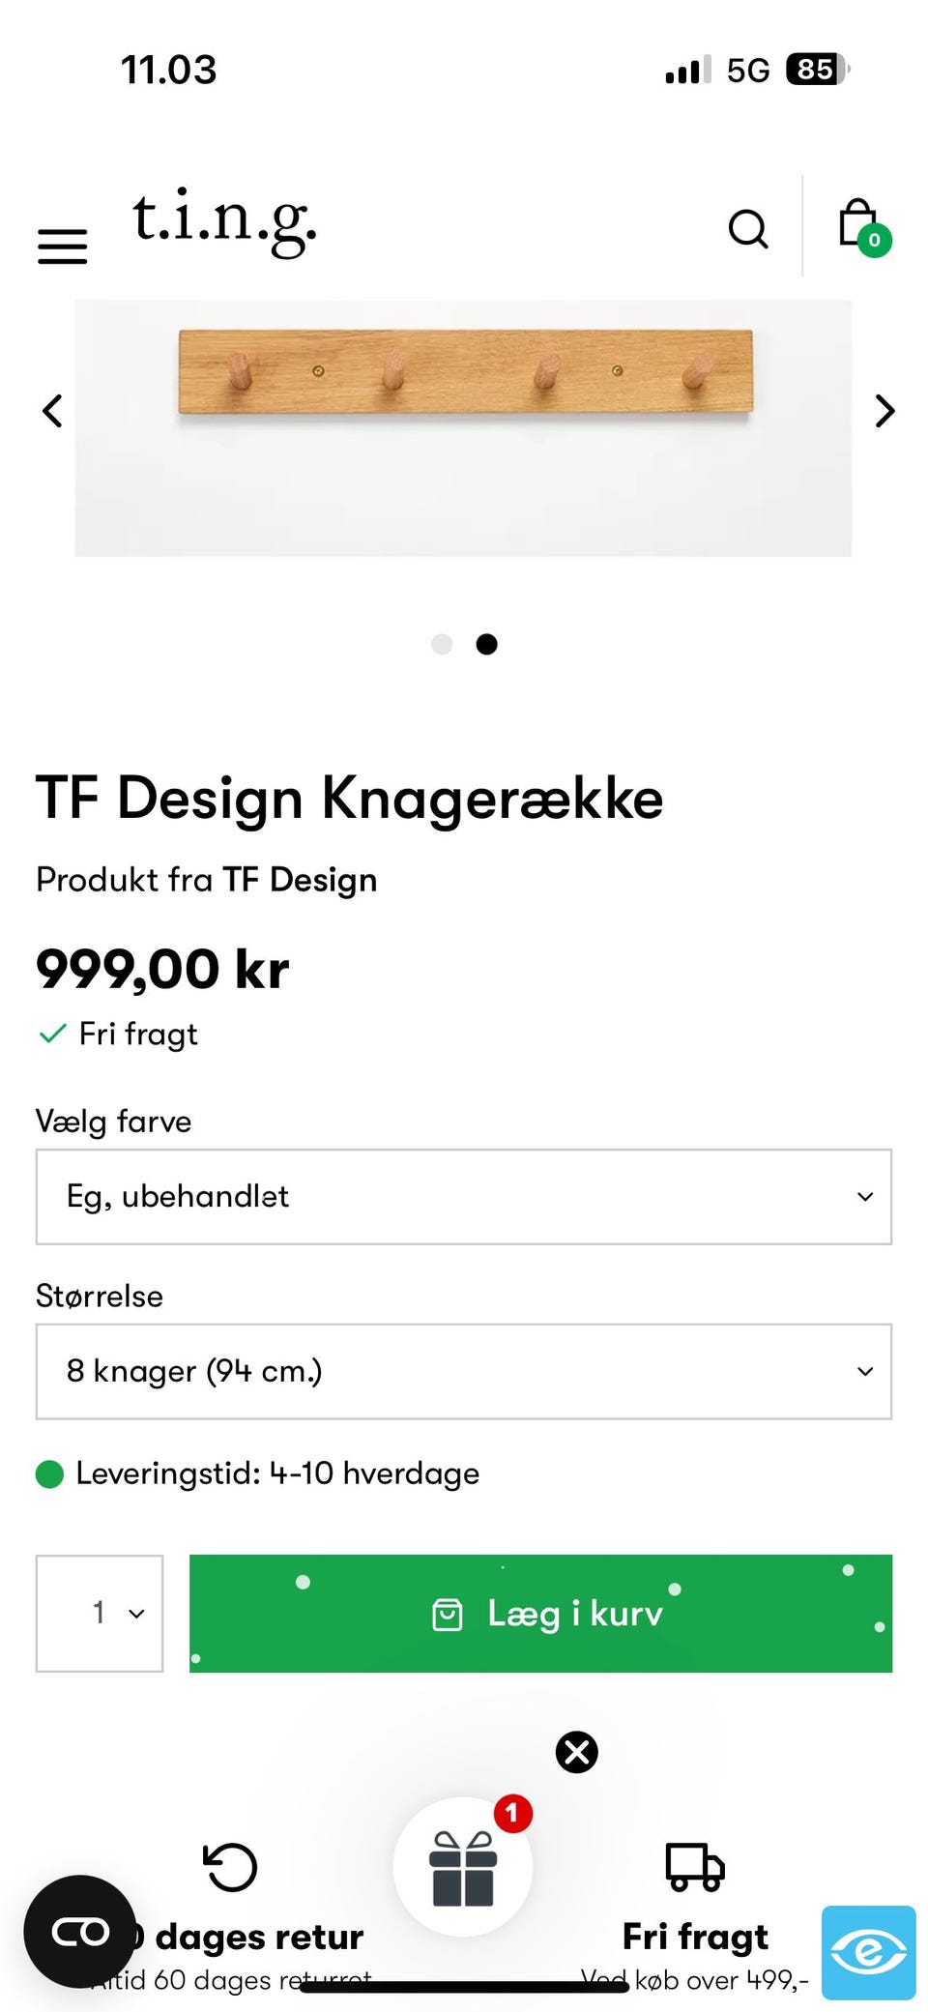Open the TF Design brand link

pos(300,880)
